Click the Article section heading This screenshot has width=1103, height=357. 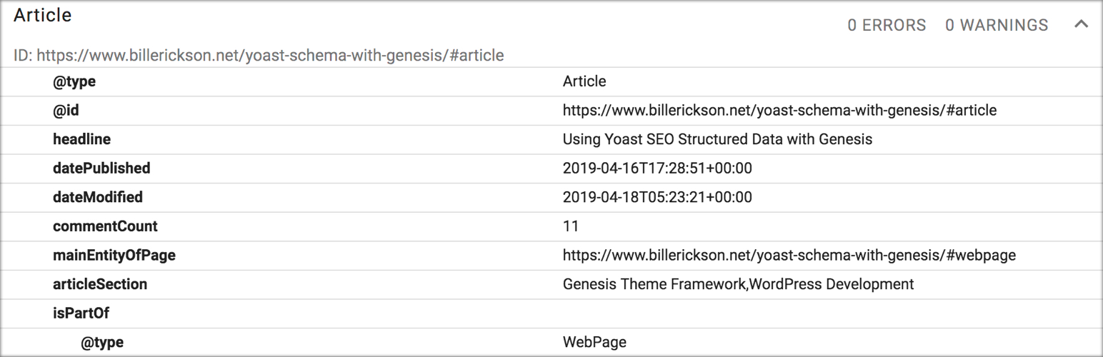pos(43,16)
